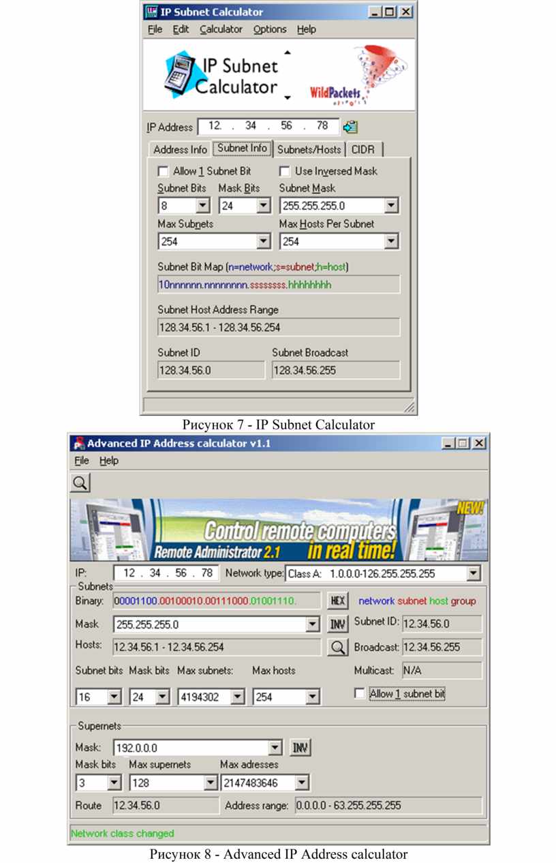The height and width of the screenshot is (863, 556).
Task: Click the down arrow in IP Subnet Calculator banner
Action: pyautogui.click(x=287, y=97)
